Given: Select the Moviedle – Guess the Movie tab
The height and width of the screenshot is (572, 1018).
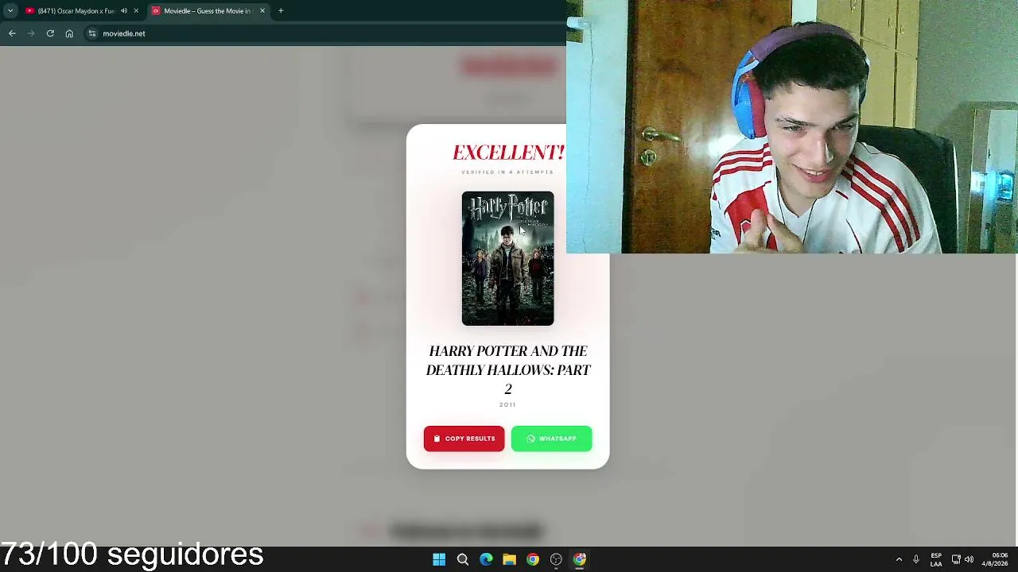Looking at the screenshot, I should 209,11.
